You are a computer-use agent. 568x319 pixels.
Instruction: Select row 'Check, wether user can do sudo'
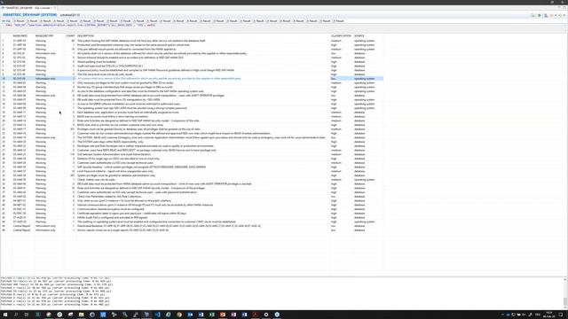[x=192, y=179]
